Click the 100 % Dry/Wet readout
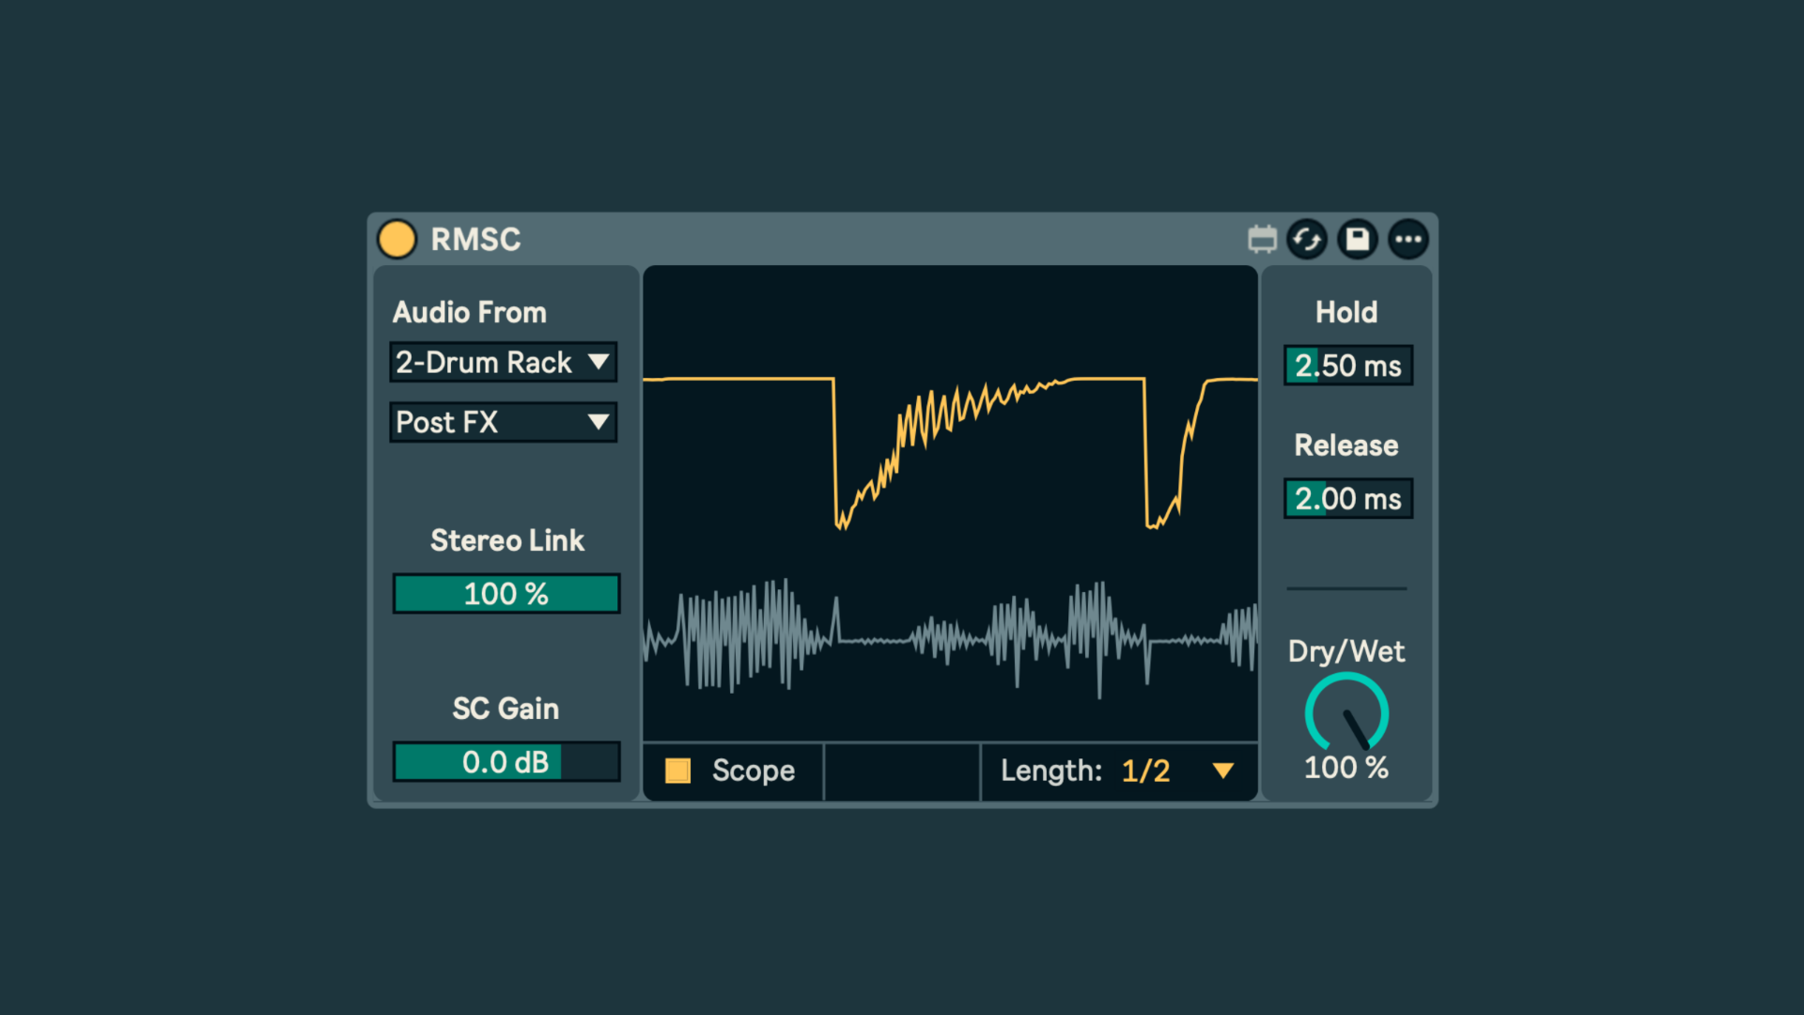Screen dimensions: 1804x1015 point(1346,768)
